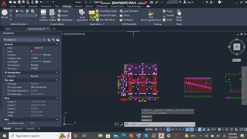This screenshot has height=139, width=247.
Task: Toggle object snap tracking in status bar
Action: click(x=187, y=129)
